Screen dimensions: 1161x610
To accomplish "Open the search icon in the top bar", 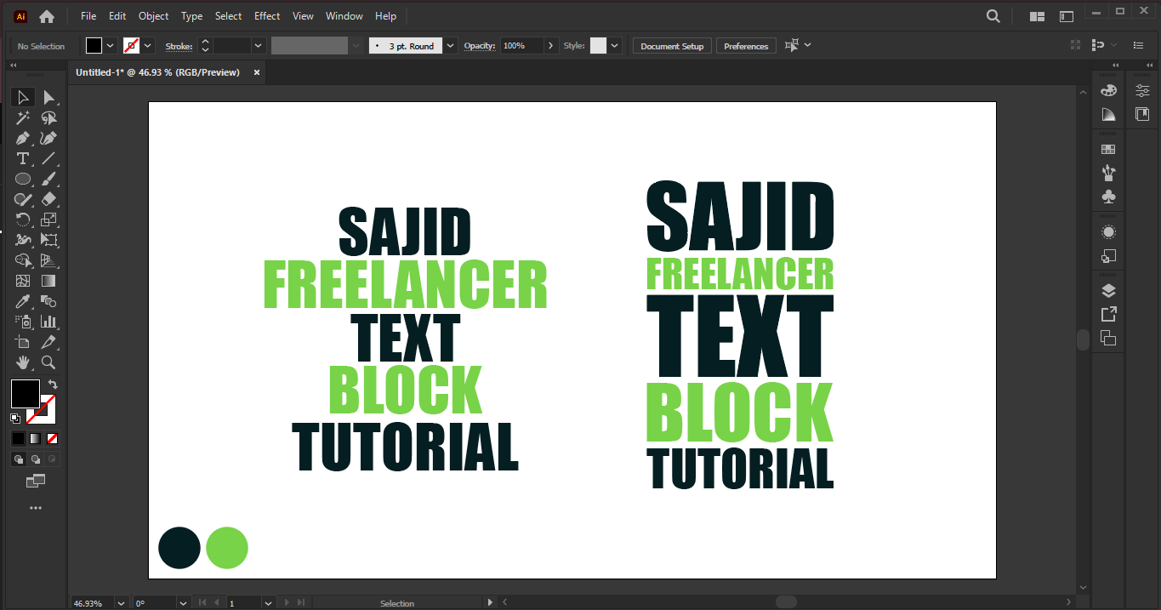I will point(993,16).
